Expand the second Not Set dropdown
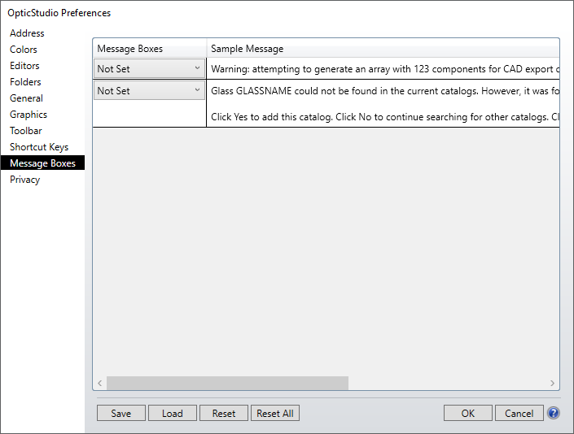Screen dimensions: 574x434 [x=150, y=91]
